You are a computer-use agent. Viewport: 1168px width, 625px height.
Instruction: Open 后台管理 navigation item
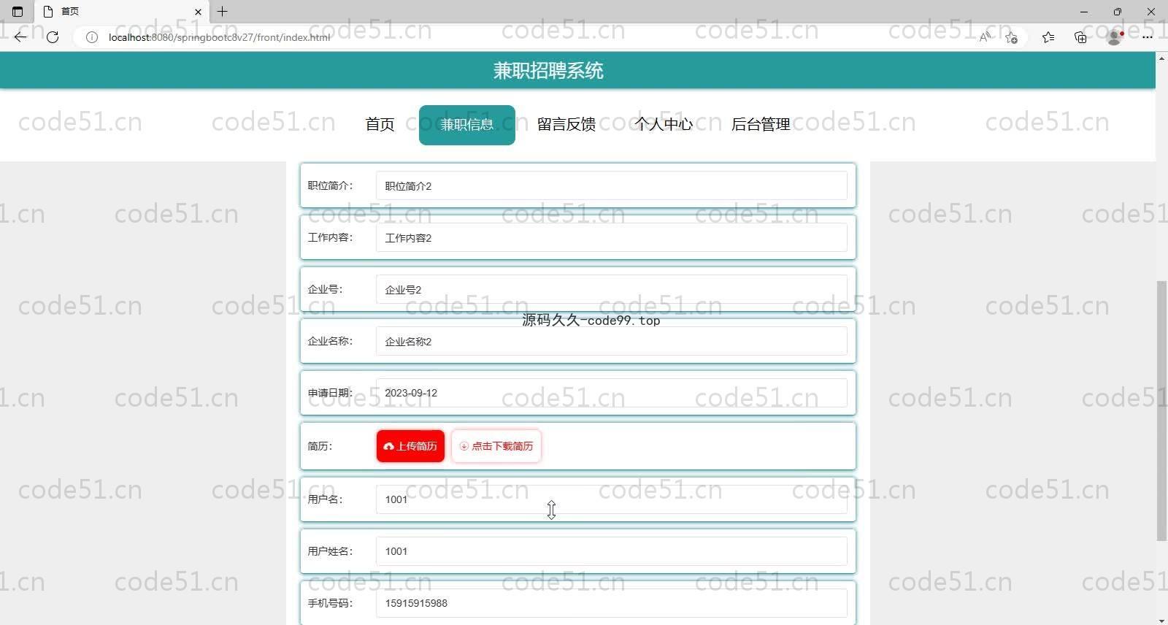coord(761,125)
